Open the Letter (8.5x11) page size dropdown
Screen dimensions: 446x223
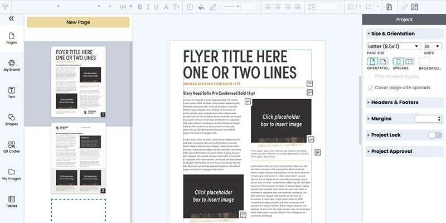click(394, 46)
